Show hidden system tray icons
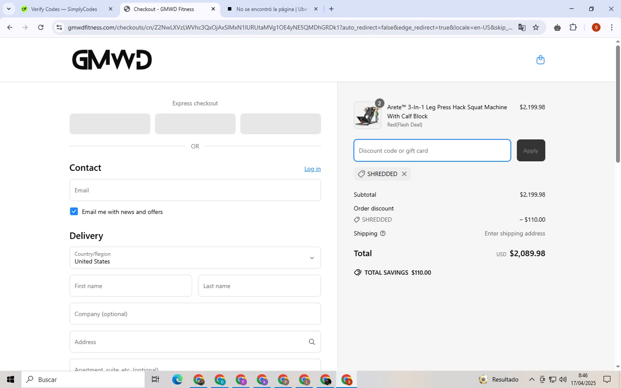The height and width of the screenshot is (388, 621). (532, 379)
